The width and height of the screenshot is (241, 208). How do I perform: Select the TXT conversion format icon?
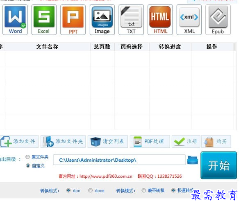click(131, 20)
